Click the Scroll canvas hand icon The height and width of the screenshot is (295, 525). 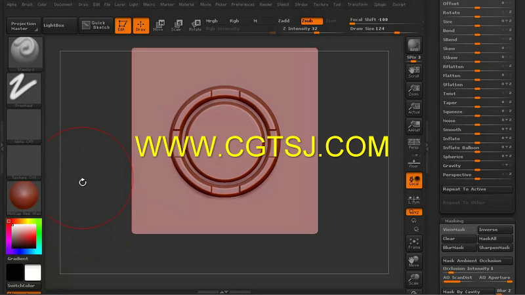[x=414, y=72]
